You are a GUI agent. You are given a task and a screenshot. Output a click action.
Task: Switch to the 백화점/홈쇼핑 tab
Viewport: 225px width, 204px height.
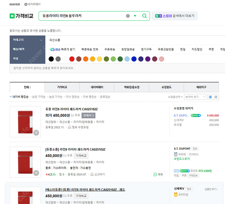pyautogui.click(x=132, y=87)
